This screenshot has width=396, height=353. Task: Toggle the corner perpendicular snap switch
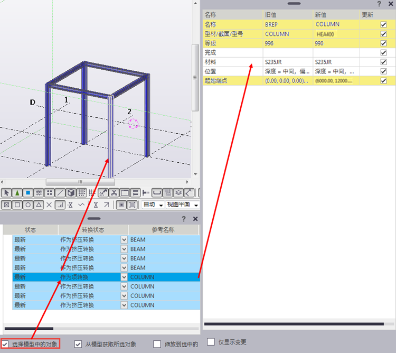pyautogui.click(x=60, y=205)
